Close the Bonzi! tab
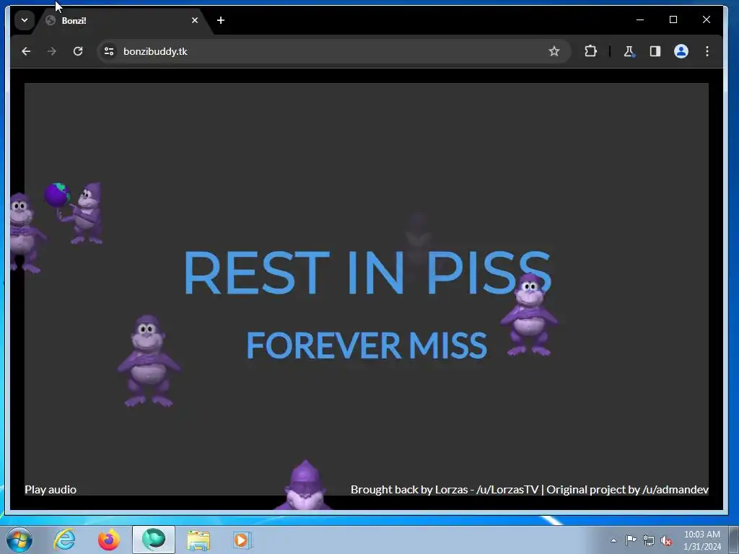 coord(195,20)
